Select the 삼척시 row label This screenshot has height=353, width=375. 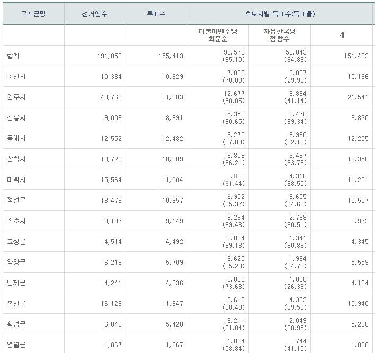[16, 159]
